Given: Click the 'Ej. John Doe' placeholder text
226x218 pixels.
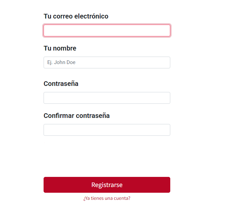Looking at the screenshot, I should pyautogui.click(x=61, y=62).
